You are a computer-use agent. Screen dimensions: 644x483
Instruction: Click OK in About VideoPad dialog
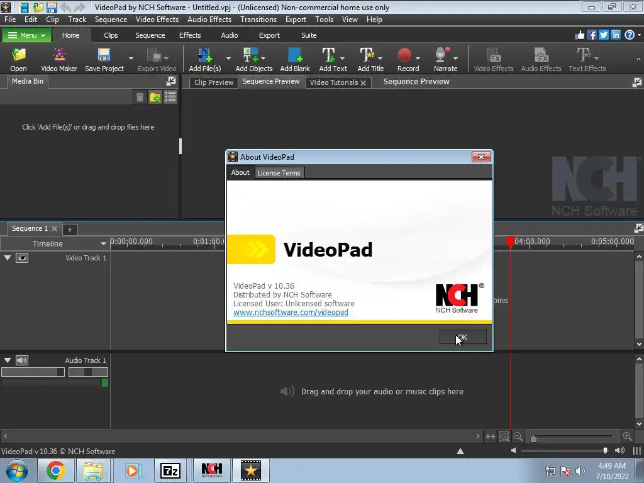coord(463,337)
